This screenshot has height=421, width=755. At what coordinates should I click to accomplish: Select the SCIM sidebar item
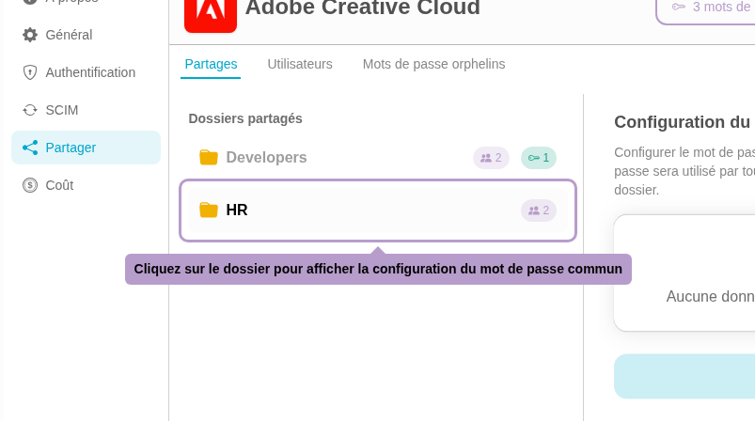62,110
